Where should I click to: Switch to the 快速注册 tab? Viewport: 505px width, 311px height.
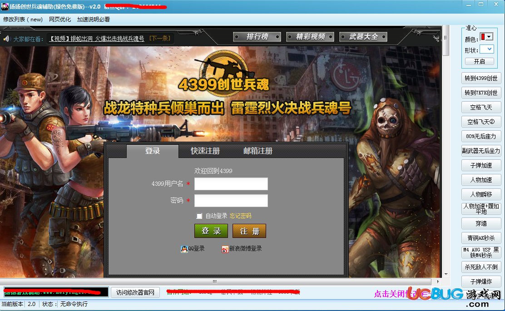(x=205, y=151)
